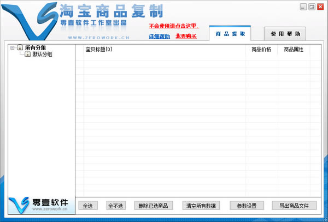Select the 默认分组 group

pyautogui.click(x=42, y=55)
